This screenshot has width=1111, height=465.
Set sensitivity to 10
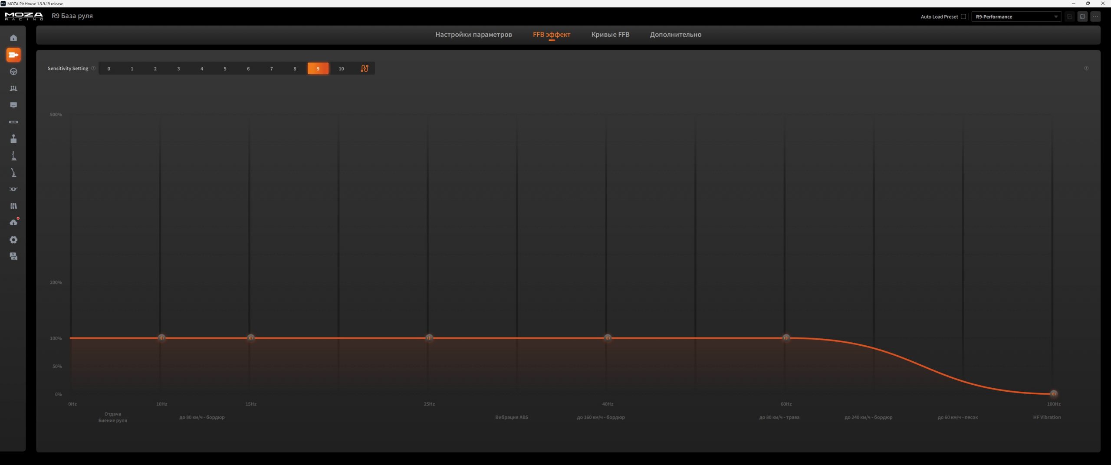click(341, 69)
